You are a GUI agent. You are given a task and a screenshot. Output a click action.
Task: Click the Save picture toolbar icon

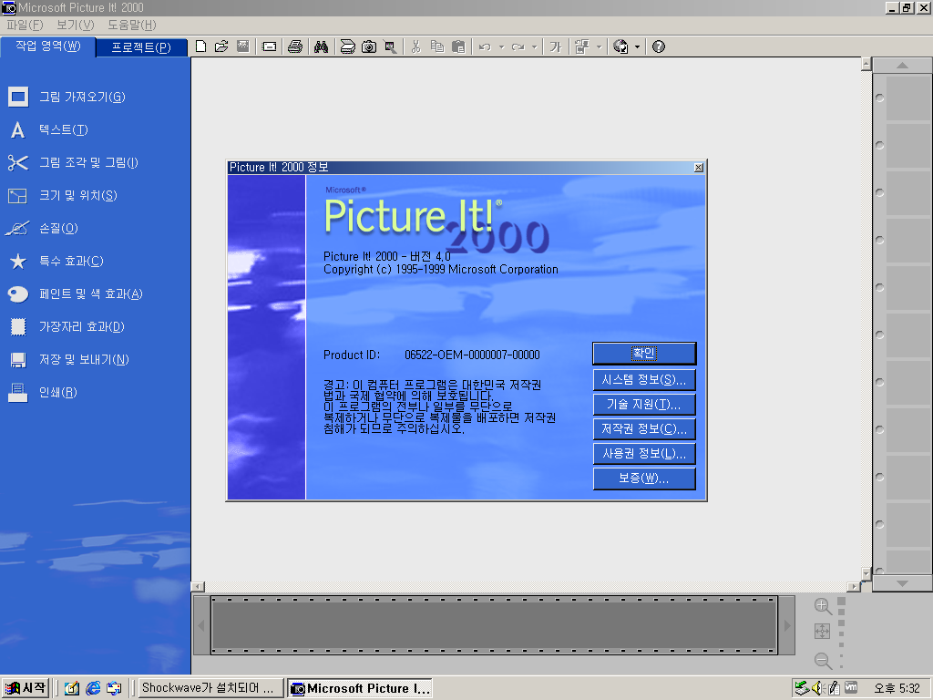coord(242,46)
